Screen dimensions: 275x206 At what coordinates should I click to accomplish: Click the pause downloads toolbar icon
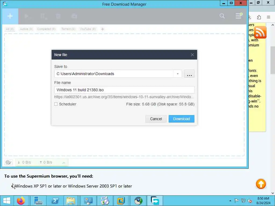tap(43, 16)
